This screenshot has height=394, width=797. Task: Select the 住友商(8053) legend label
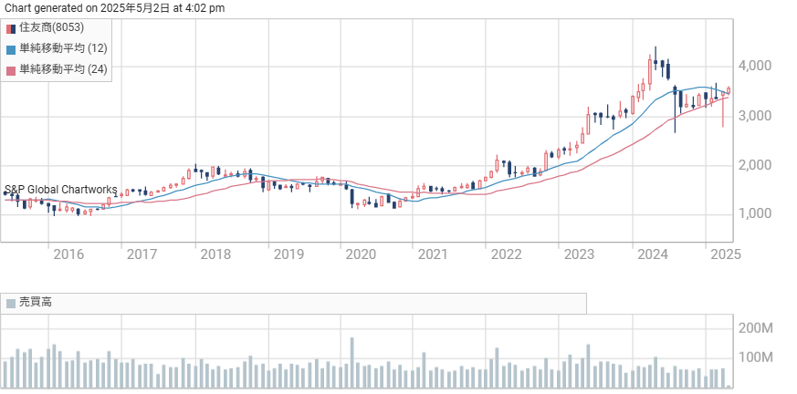click(51, 28)
